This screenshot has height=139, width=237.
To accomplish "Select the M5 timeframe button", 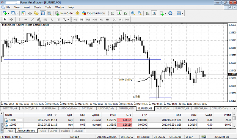I will click(x=82, y=19).
